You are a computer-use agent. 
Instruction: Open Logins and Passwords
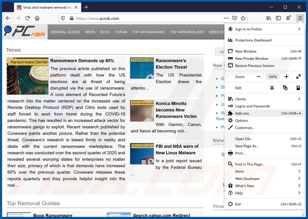[x=264, y=106]
